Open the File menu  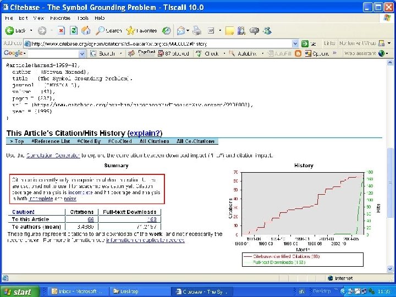coord(9,18)
